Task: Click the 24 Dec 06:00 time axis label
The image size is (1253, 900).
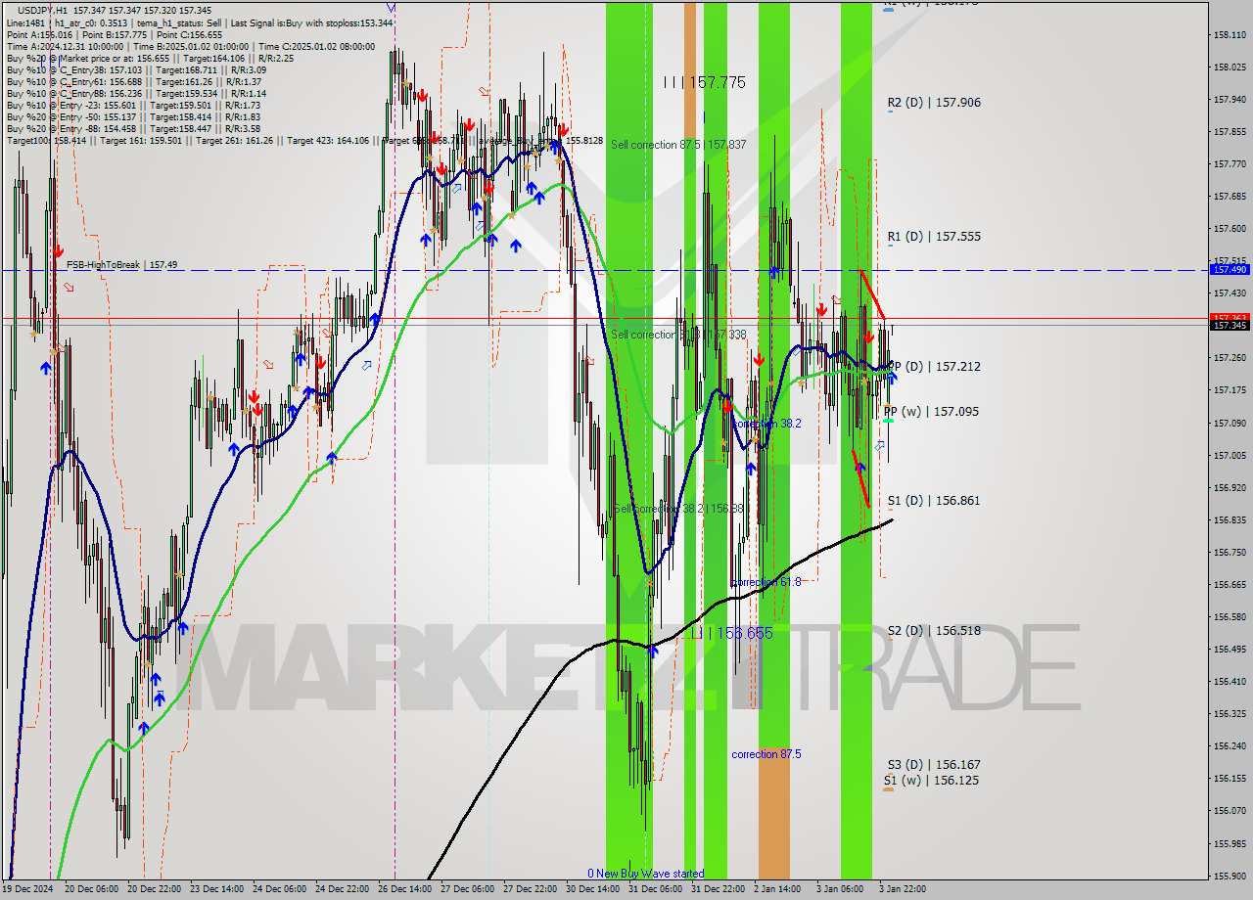Action: [279, 889]
